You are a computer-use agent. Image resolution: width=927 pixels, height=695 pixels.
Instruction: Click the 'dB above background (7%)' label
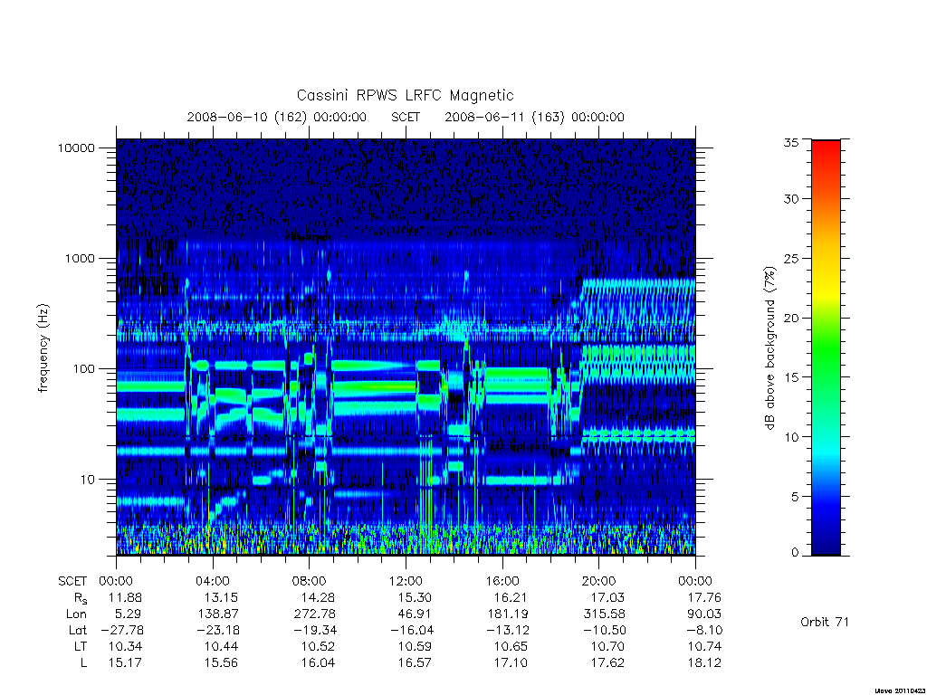point(769,347)
